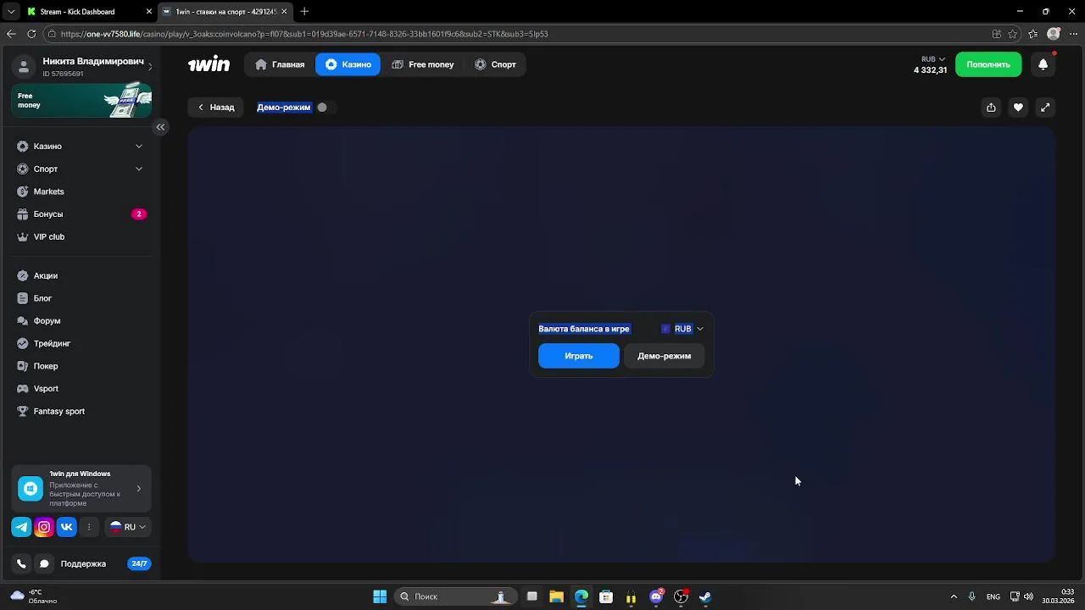
Task: Click the balance amount 4 332,31
Action: pos(930,70)
